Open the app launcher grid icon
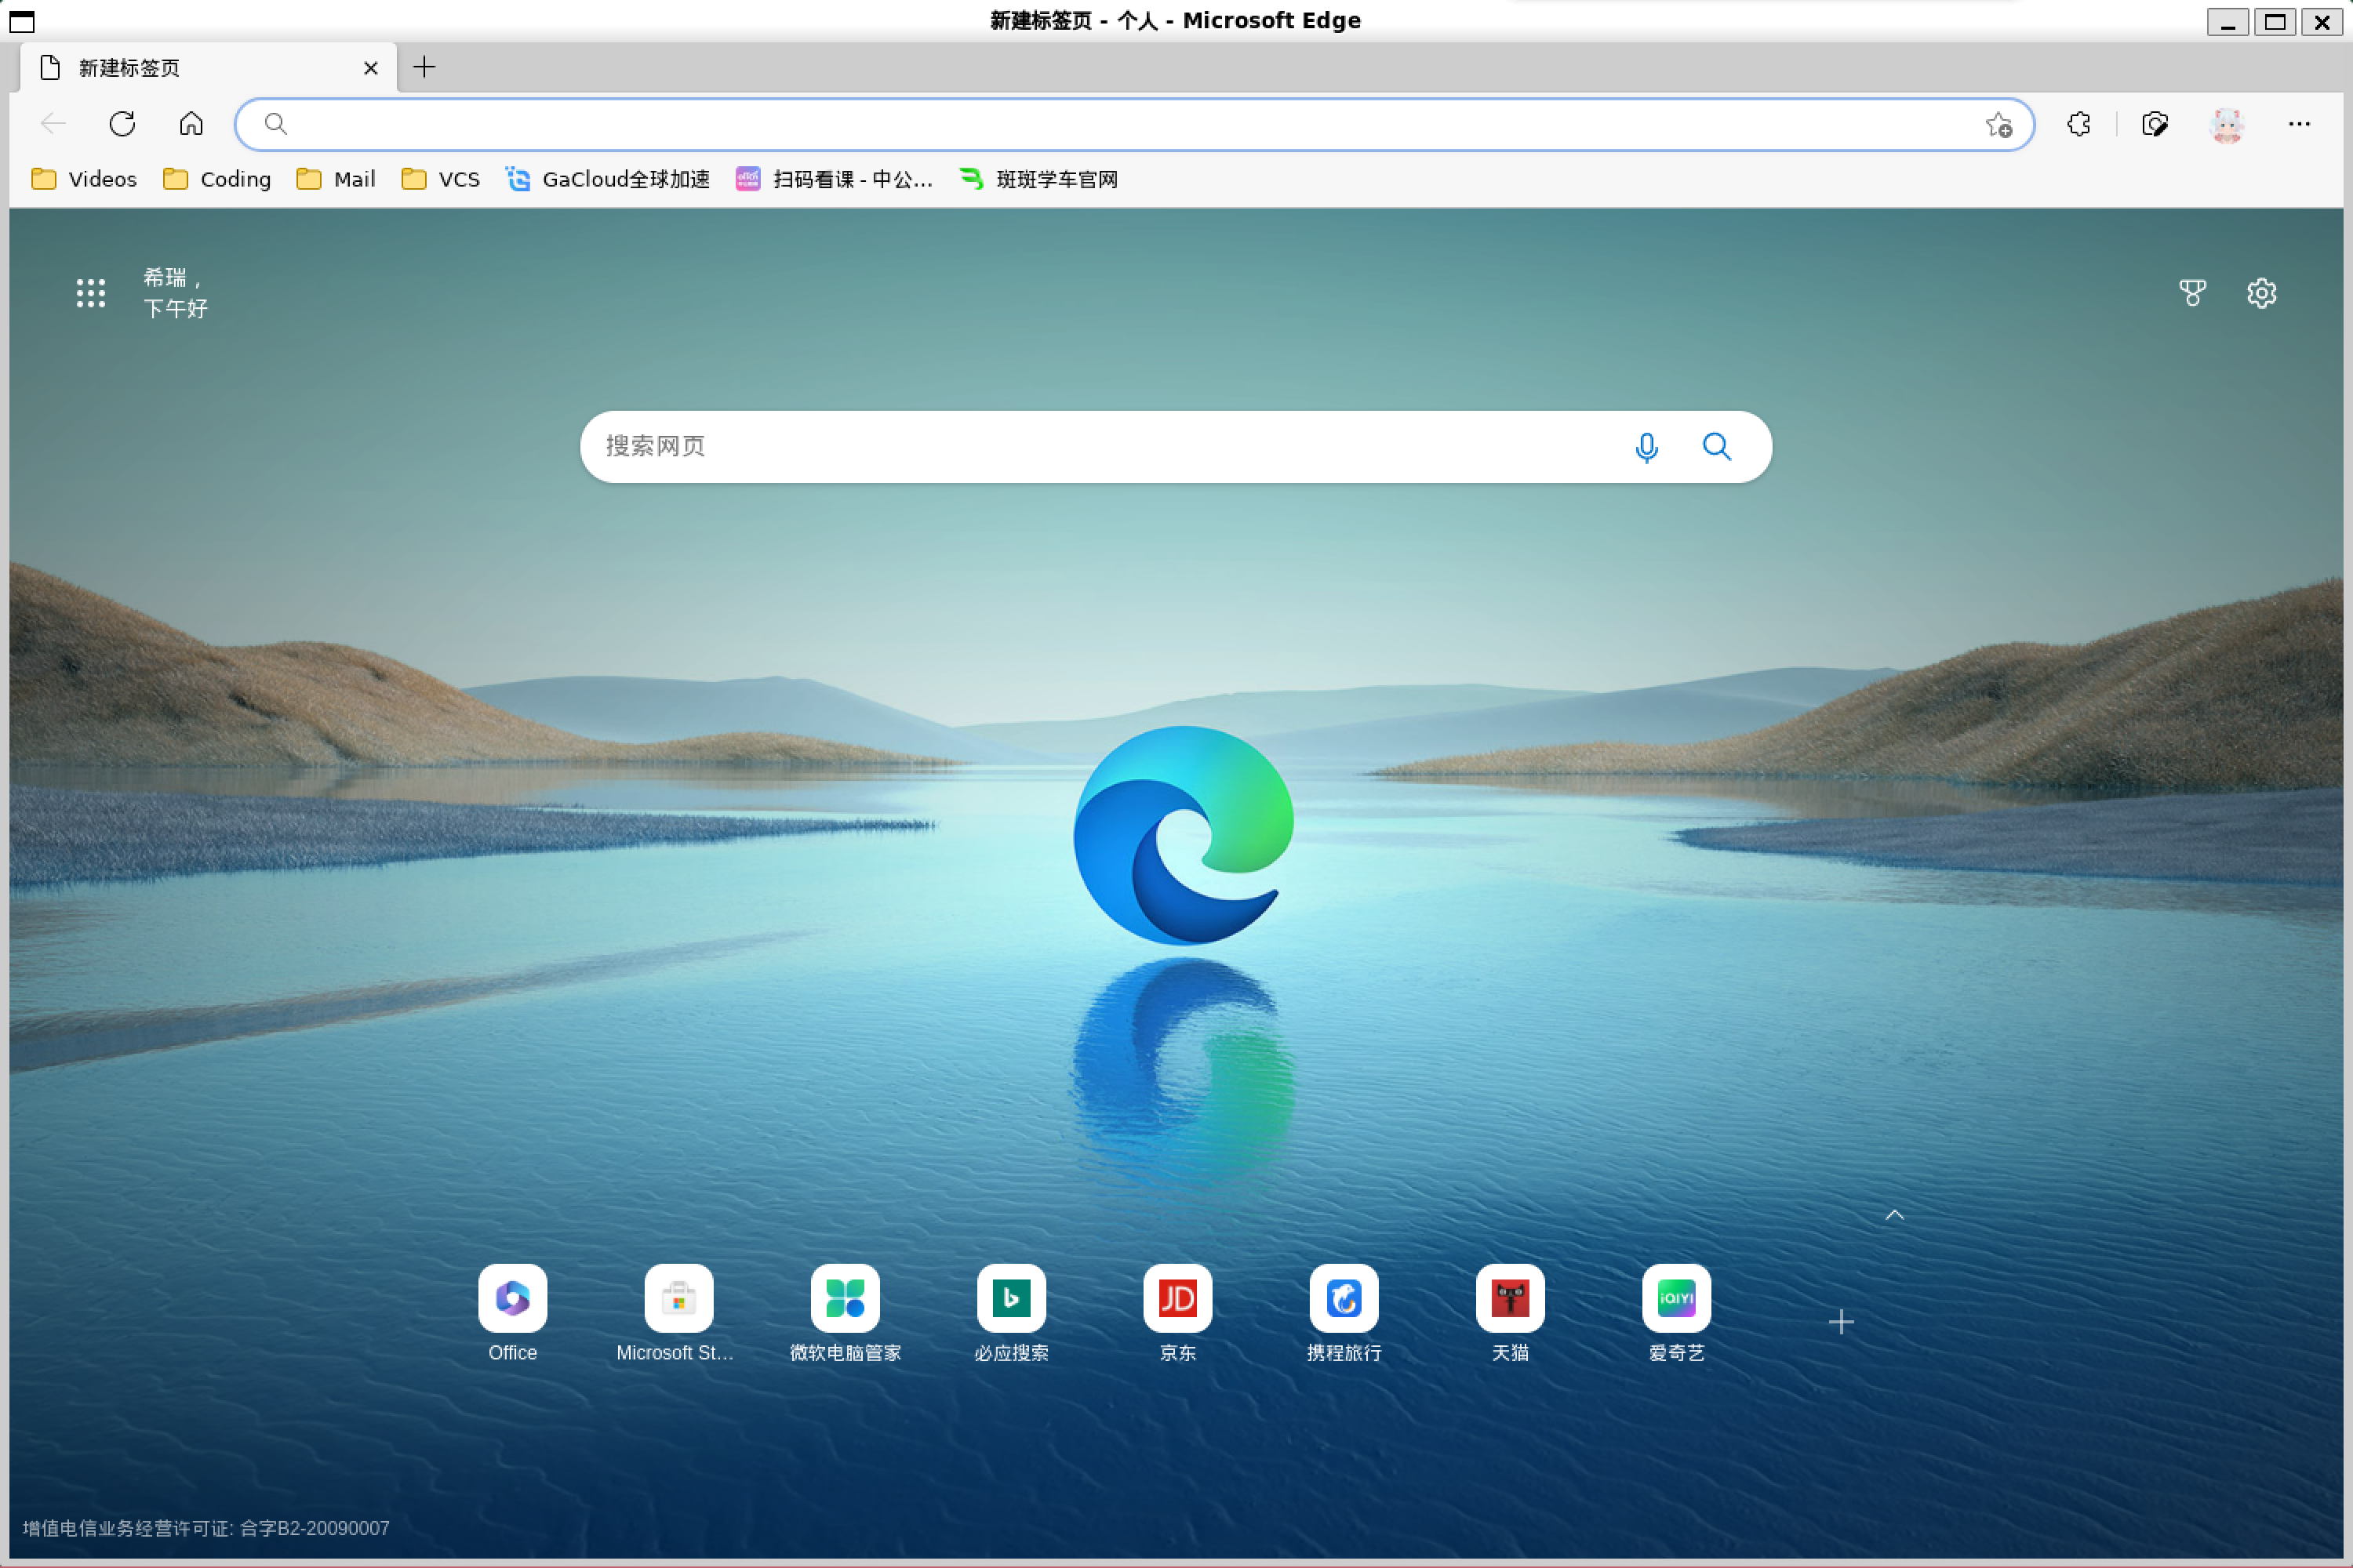 click(x=91, y=293)
